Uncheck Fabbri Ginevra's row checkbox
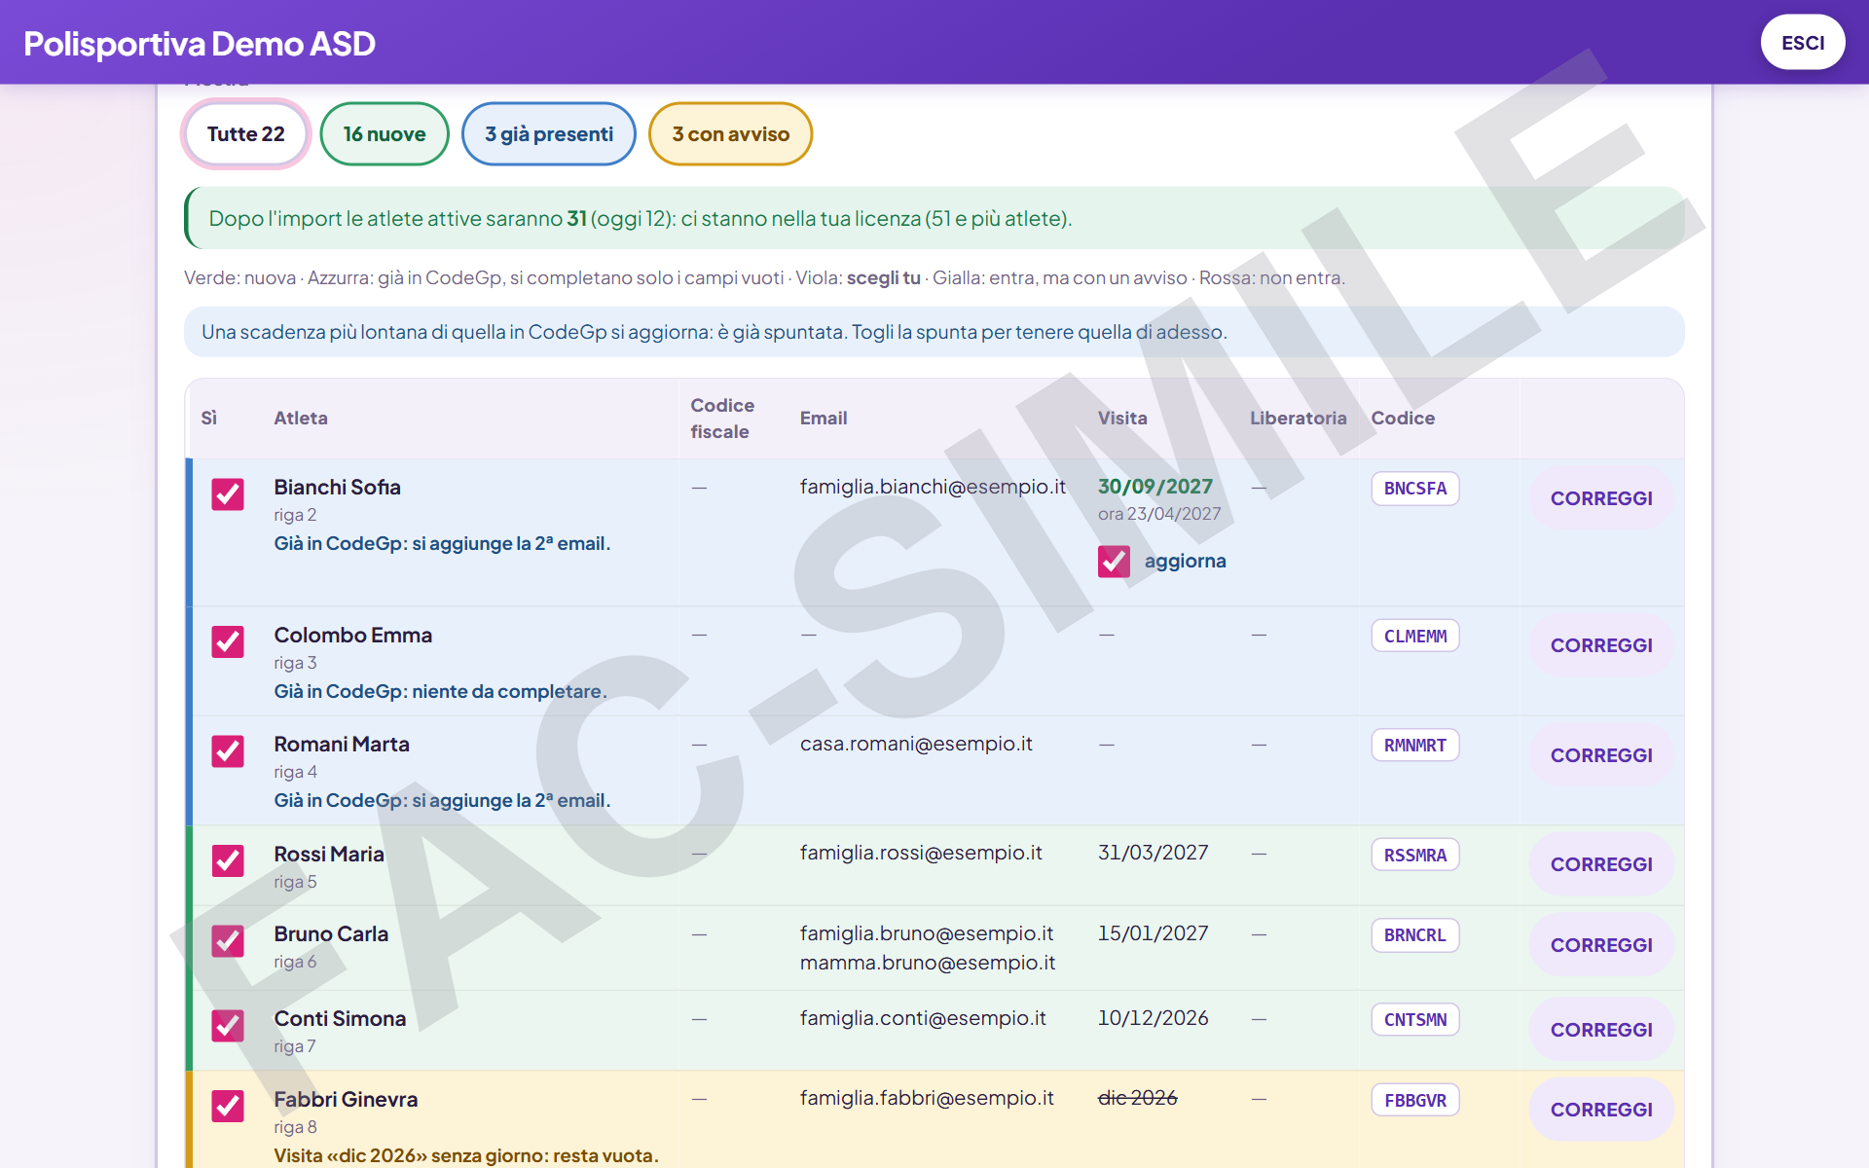Screen dimensions: 1869x1168 (x=228, y=1106)
